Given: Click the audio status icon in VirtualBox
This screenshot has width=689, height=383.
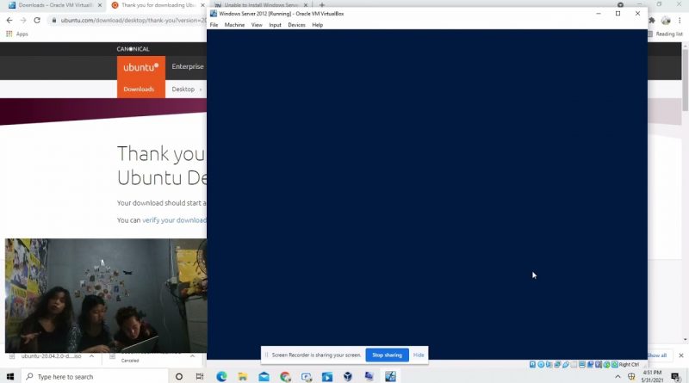Looking at the screenshot, I should pyautogui.click(x=549, y=365).
